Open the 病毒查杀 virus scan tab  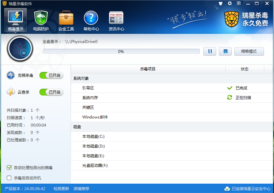15,20
